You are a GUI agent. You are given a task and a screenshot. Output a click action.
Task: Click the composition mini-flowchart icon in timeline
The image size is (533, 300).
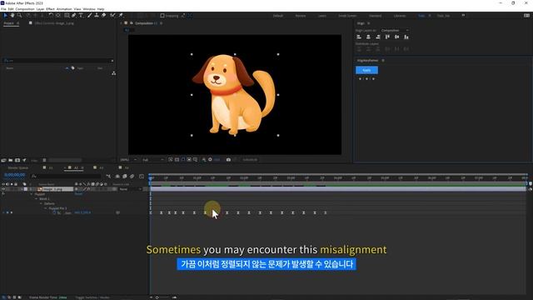(108, 176)
